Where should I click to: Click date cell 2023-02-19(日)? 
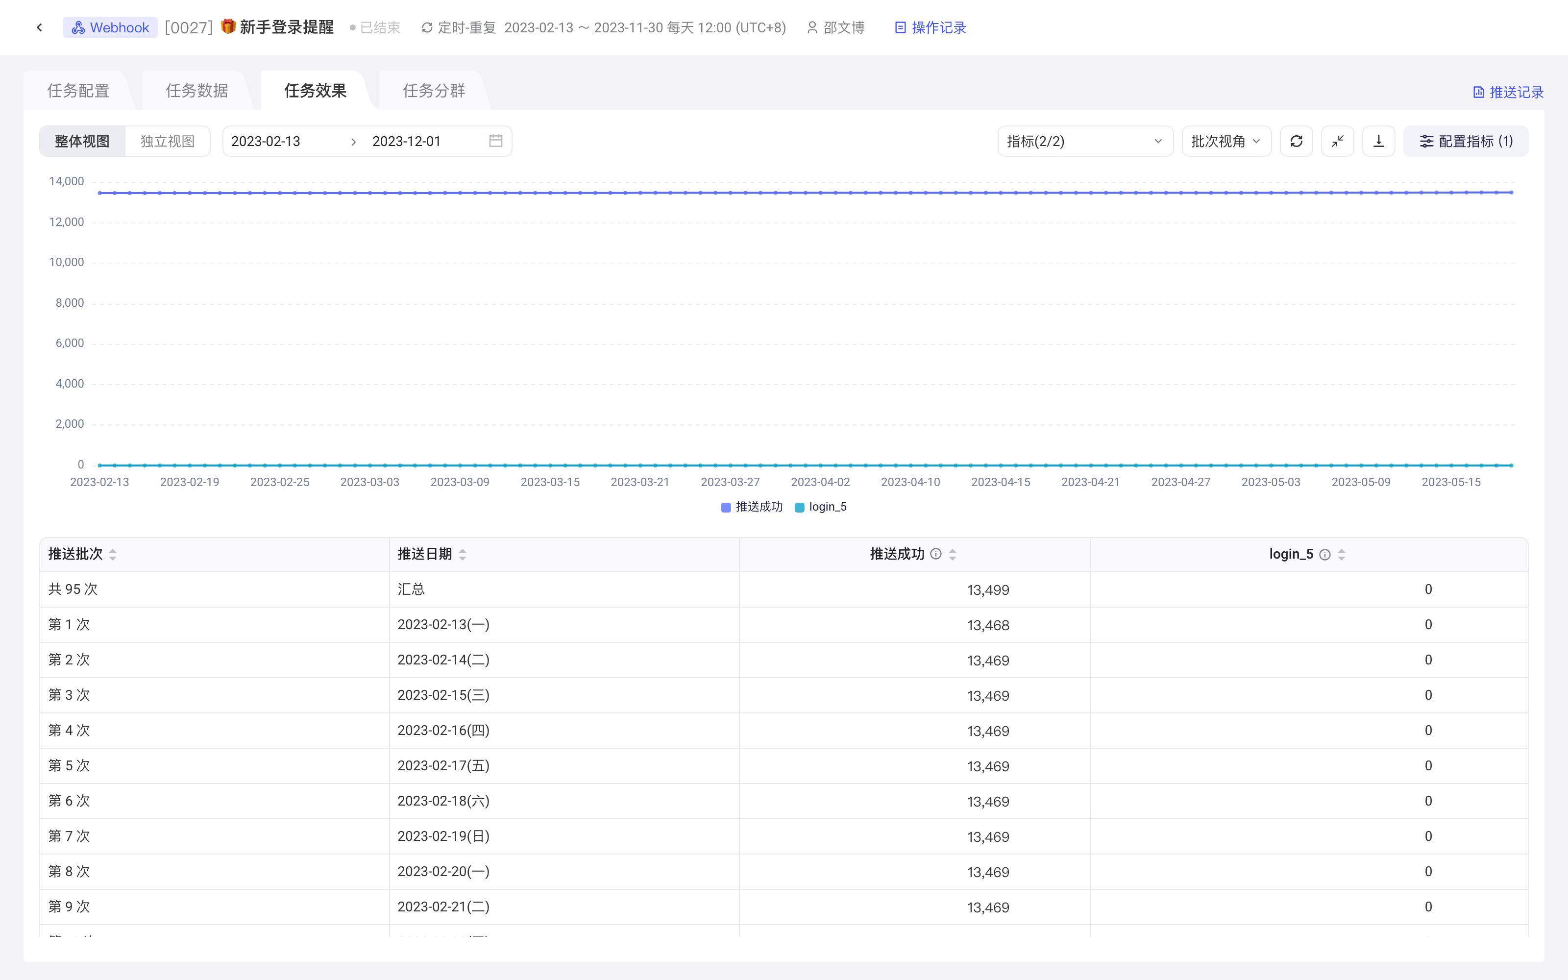[x=444, y=836]
